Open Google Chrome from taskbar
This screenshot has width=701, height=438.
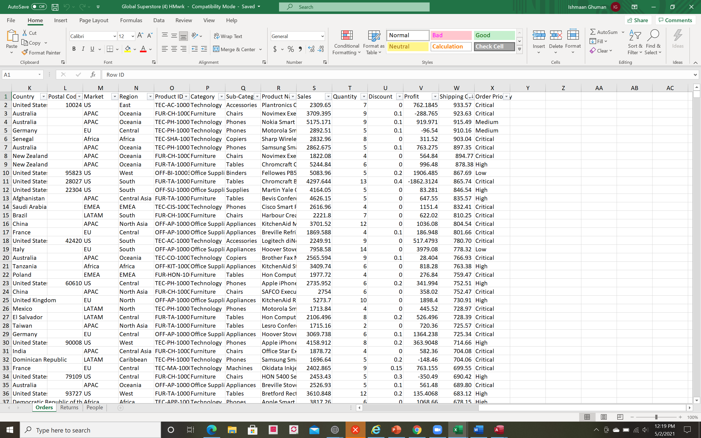point(417,430)
